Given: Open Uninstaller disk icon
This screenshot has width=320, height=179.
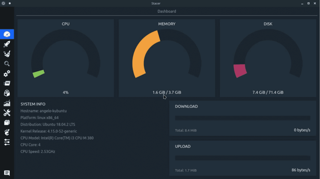Looking at the screenshot, I should pos(7,93).
